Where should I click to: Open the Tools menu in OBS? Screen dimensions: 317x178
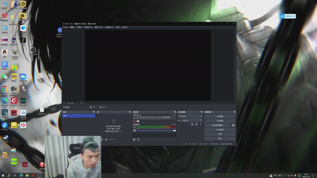point(118,27)
